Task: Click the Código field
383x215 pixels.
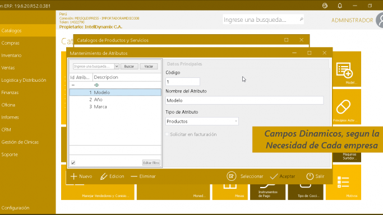Action: coord(183,82)
